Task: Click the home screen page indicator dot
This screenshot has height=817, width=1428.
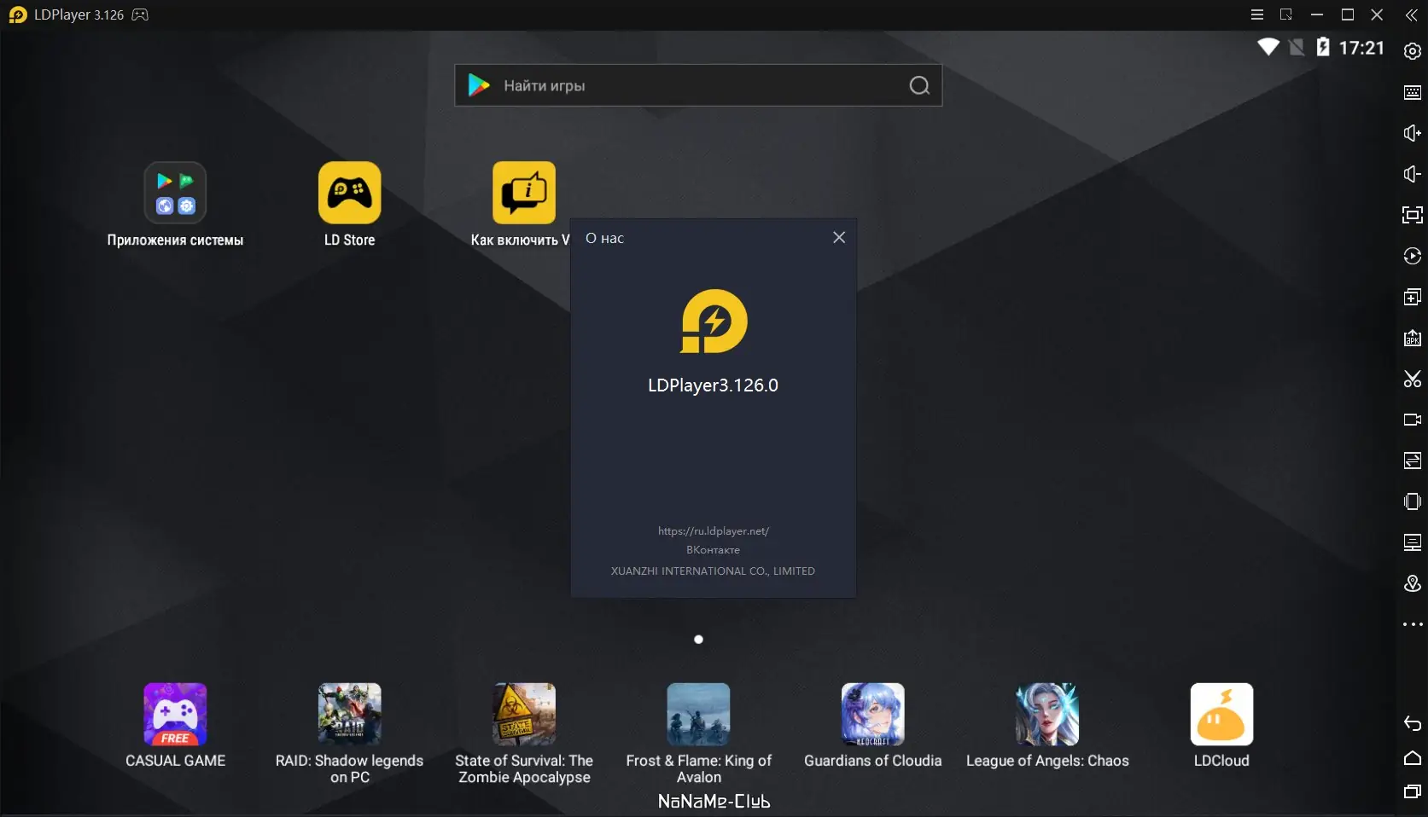Action: pyautogui.click(x=698, y=640)
